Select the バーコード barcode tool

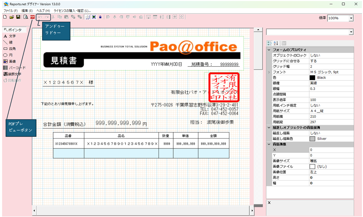coord(14,68)
